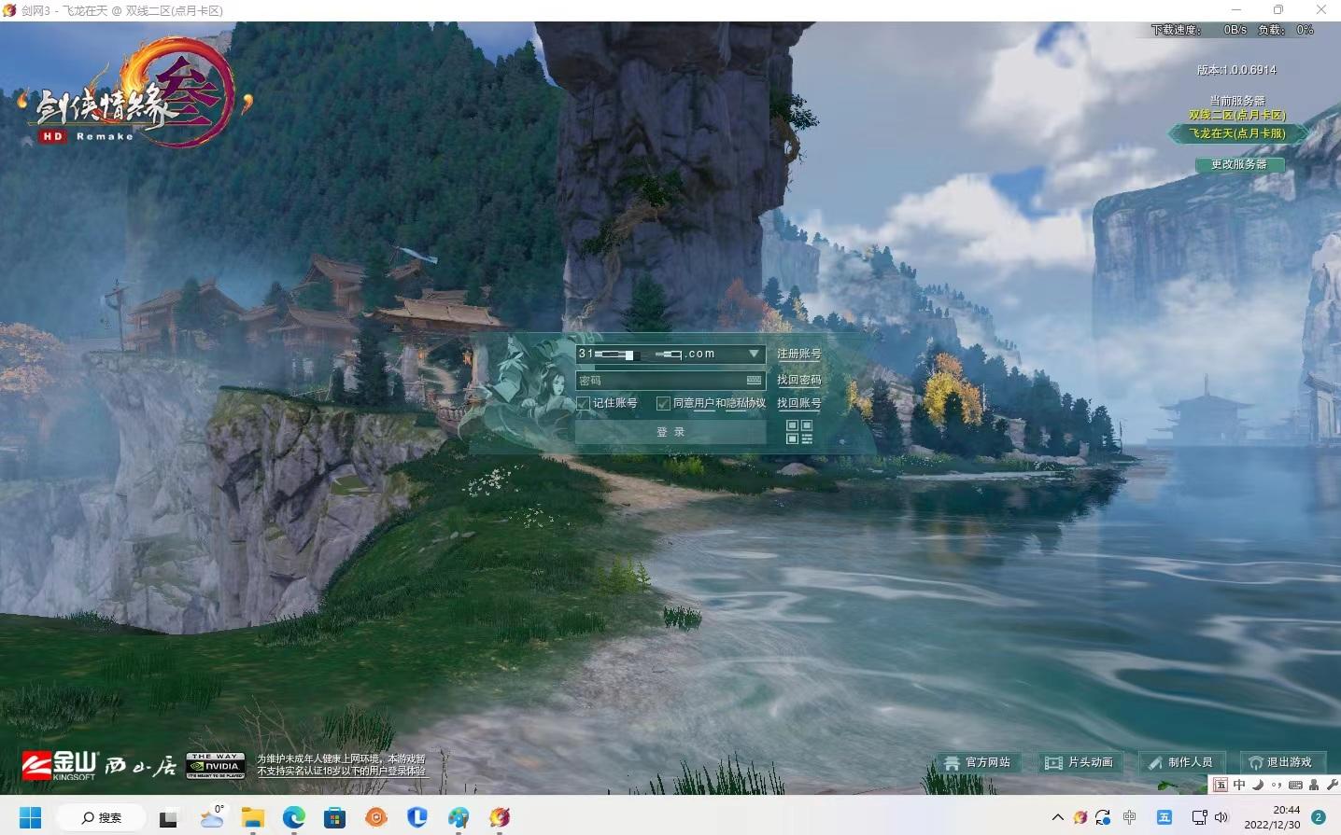
Task: Click the 双线二区(点月卡区) server region text
Action: coord(1237,115)
